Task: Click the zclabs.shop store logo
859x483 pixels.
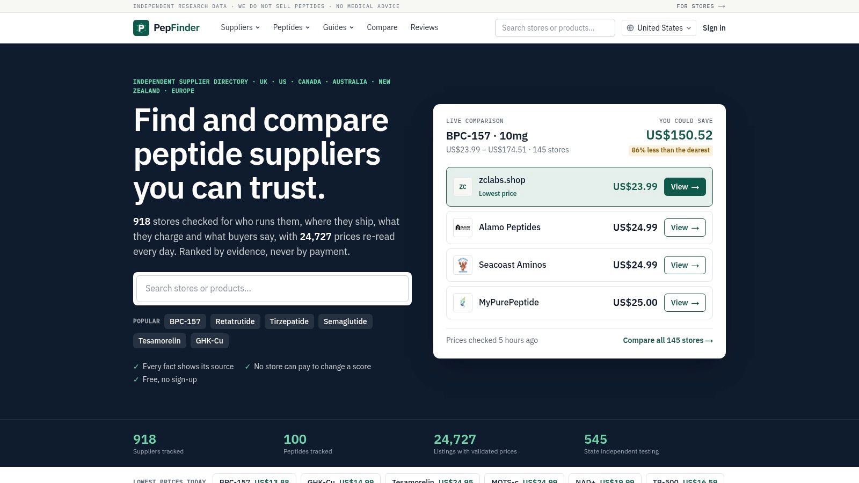Action: (x=463, y=187)
